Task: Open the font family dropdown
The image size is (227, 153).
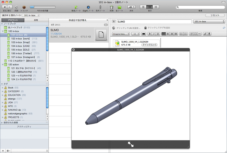Action: coord(121,34)
